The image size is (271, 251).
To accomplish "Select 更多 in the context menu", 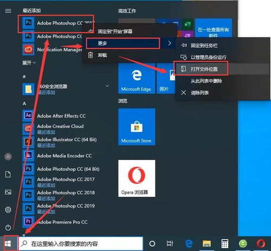I will pyautogui.click(x=130, y=43).
